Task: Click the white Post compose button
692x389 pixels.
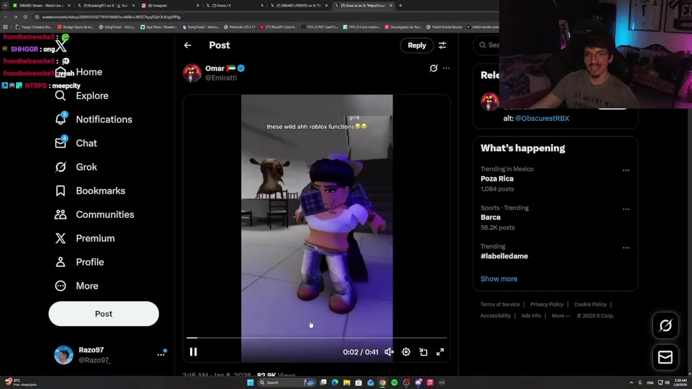Action: point(104,314)
